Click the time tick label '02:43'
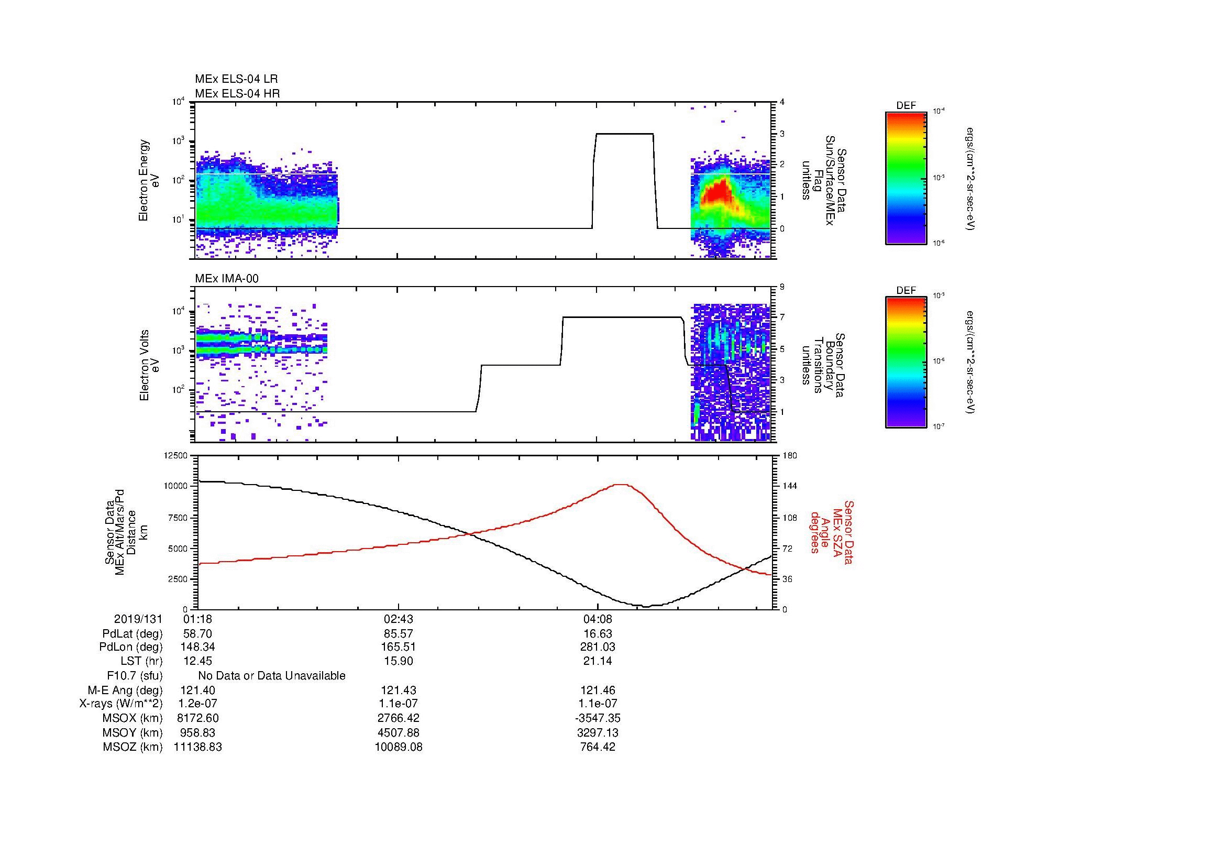This screenshot has width=1225, height=866. point(398,619)
